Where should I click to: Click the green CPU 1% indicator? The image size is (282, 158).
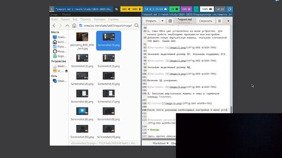click(174, 9)
